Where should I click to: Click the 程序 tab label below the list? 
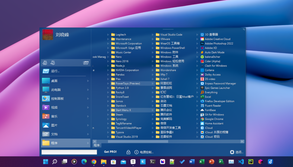tap(97, 145)
